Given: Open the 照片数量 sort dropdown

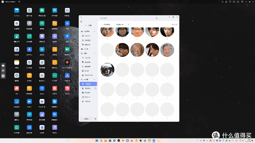Looking at the screenshot, I should pyautogui.click(x=107, y=24).
